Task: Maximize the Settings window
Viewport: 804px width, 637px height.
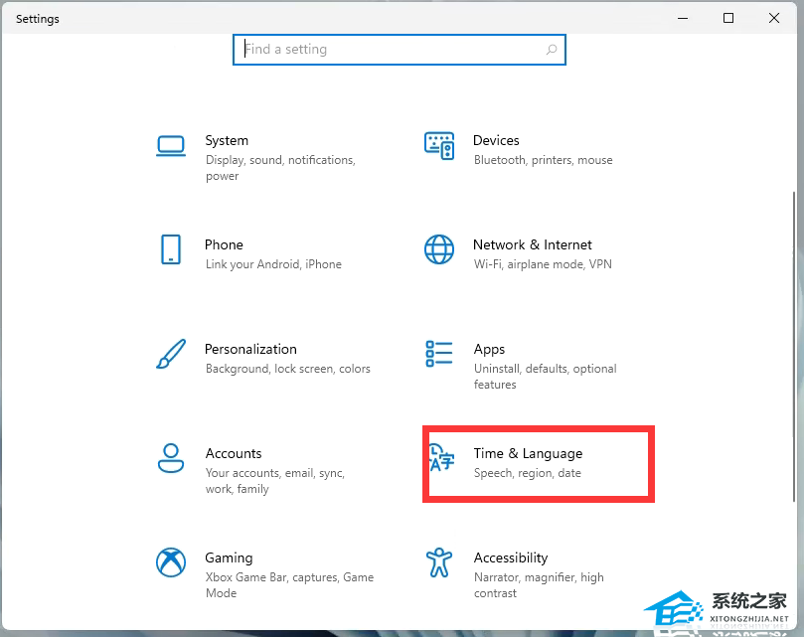Action: pos(728,18)
